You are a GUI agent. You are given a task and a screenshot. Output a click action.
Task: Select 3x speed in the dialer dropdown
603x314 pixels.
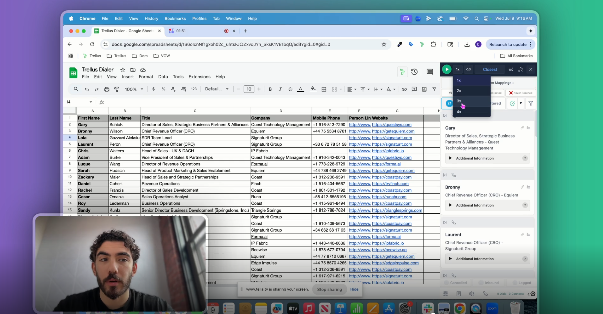459,101
